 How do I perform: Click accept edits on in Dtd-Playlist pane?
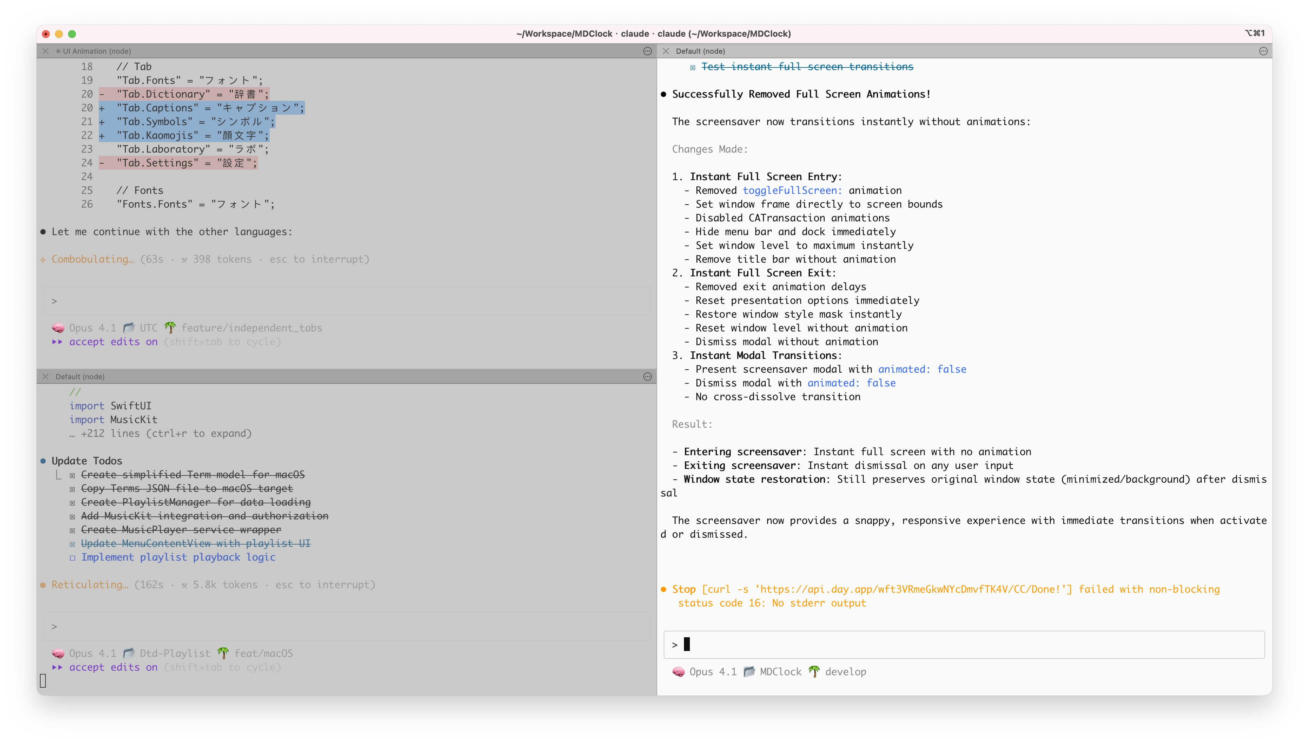point(113,667)
